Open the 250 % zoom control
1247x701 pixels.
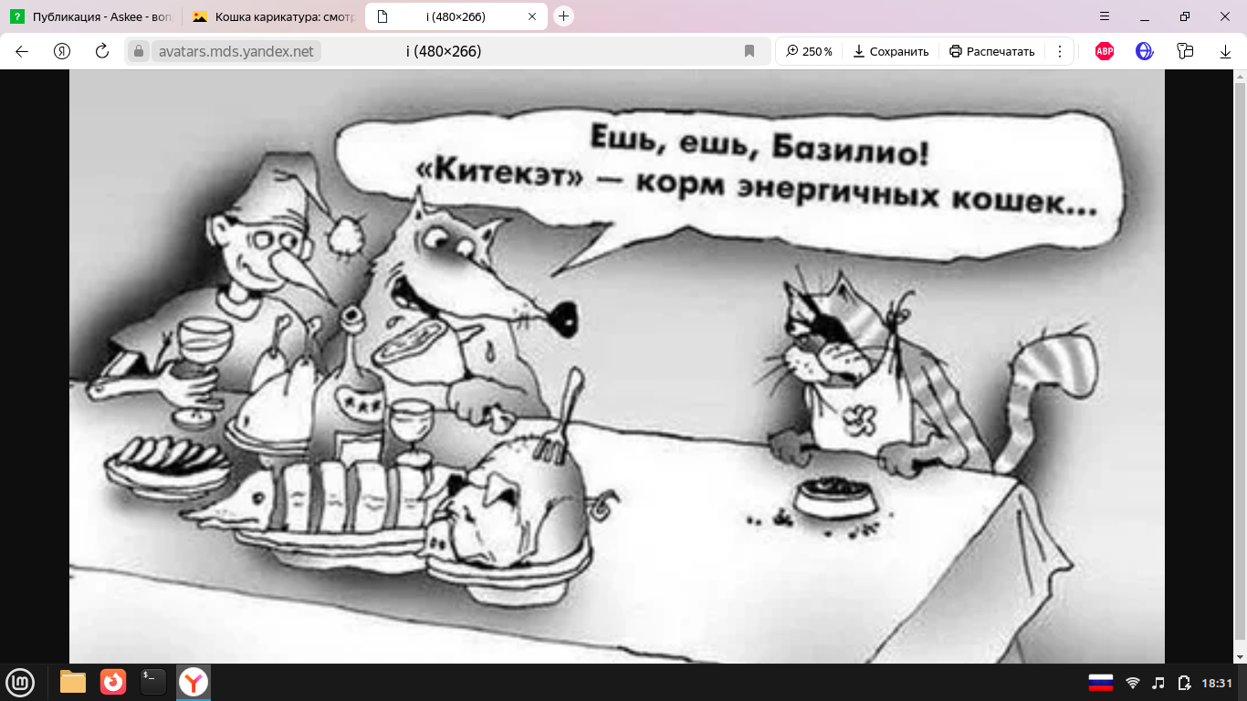click(809, 52)
